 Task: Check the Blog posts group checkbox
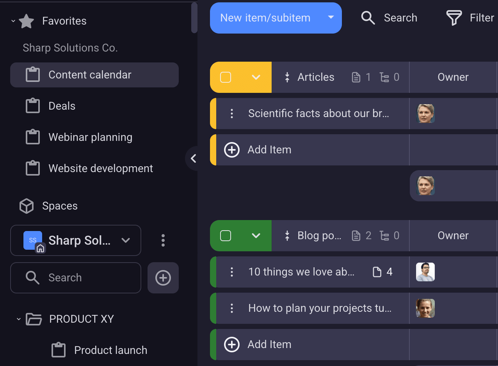coord(225,236)
